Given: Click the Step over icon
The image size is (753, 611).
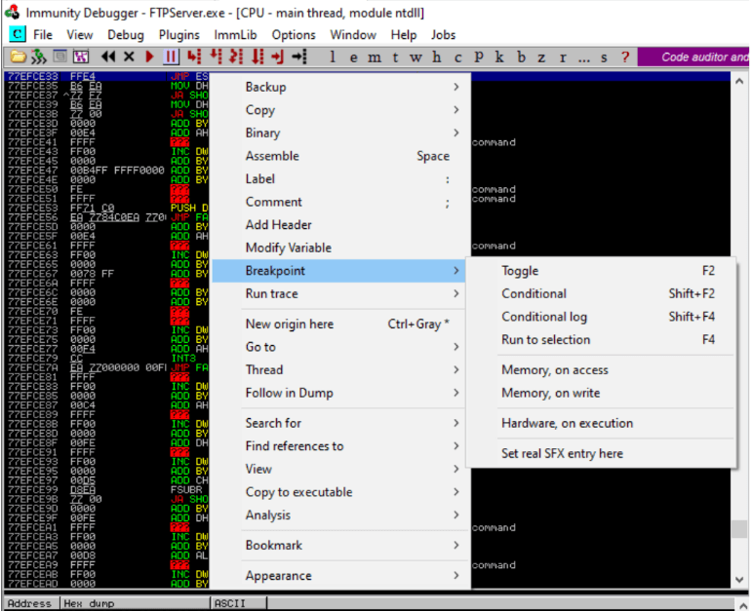Looking at the screenshot, I should pyautogui.click(x=216, y=57).
